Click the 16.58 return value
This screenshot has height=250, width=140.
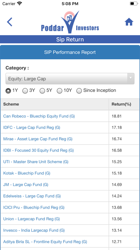[117, 151]
